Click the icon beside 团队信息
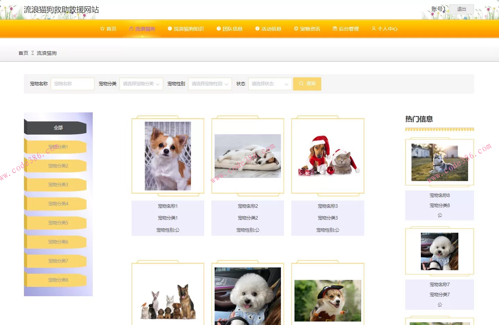This screenshot has width=499, height=325. [219, 29]
